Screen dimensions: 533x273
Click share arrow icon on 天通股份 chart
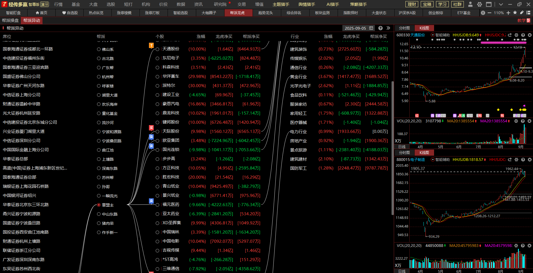tap(510, 35)
